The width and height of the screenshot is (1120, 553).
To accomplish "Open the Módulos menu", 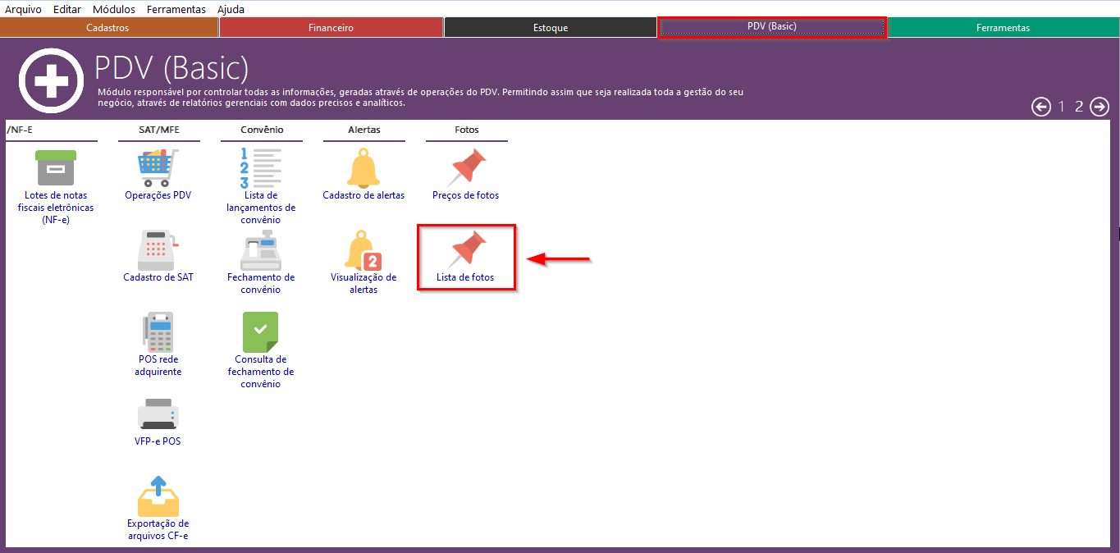I will coord(114,9).
